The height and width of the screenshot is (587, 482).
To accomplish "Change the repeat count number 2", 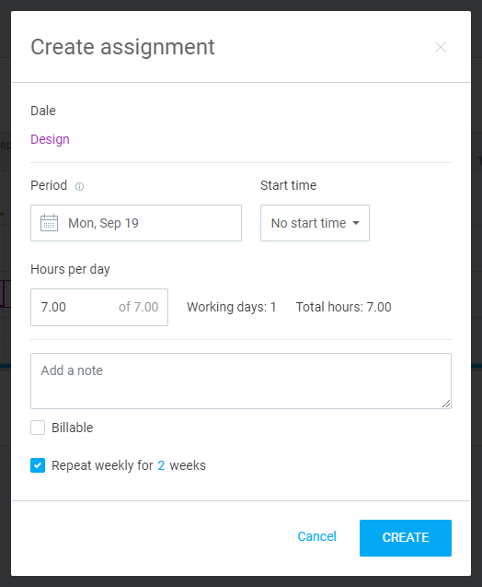I will coord(161,465).
